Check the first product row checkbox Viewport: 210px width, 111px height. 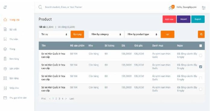pos(201,55)
